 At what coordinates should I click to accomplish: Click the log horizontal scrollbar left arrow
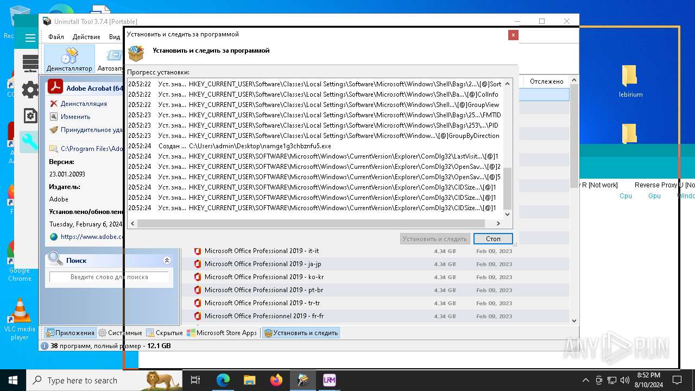[132, 223]
